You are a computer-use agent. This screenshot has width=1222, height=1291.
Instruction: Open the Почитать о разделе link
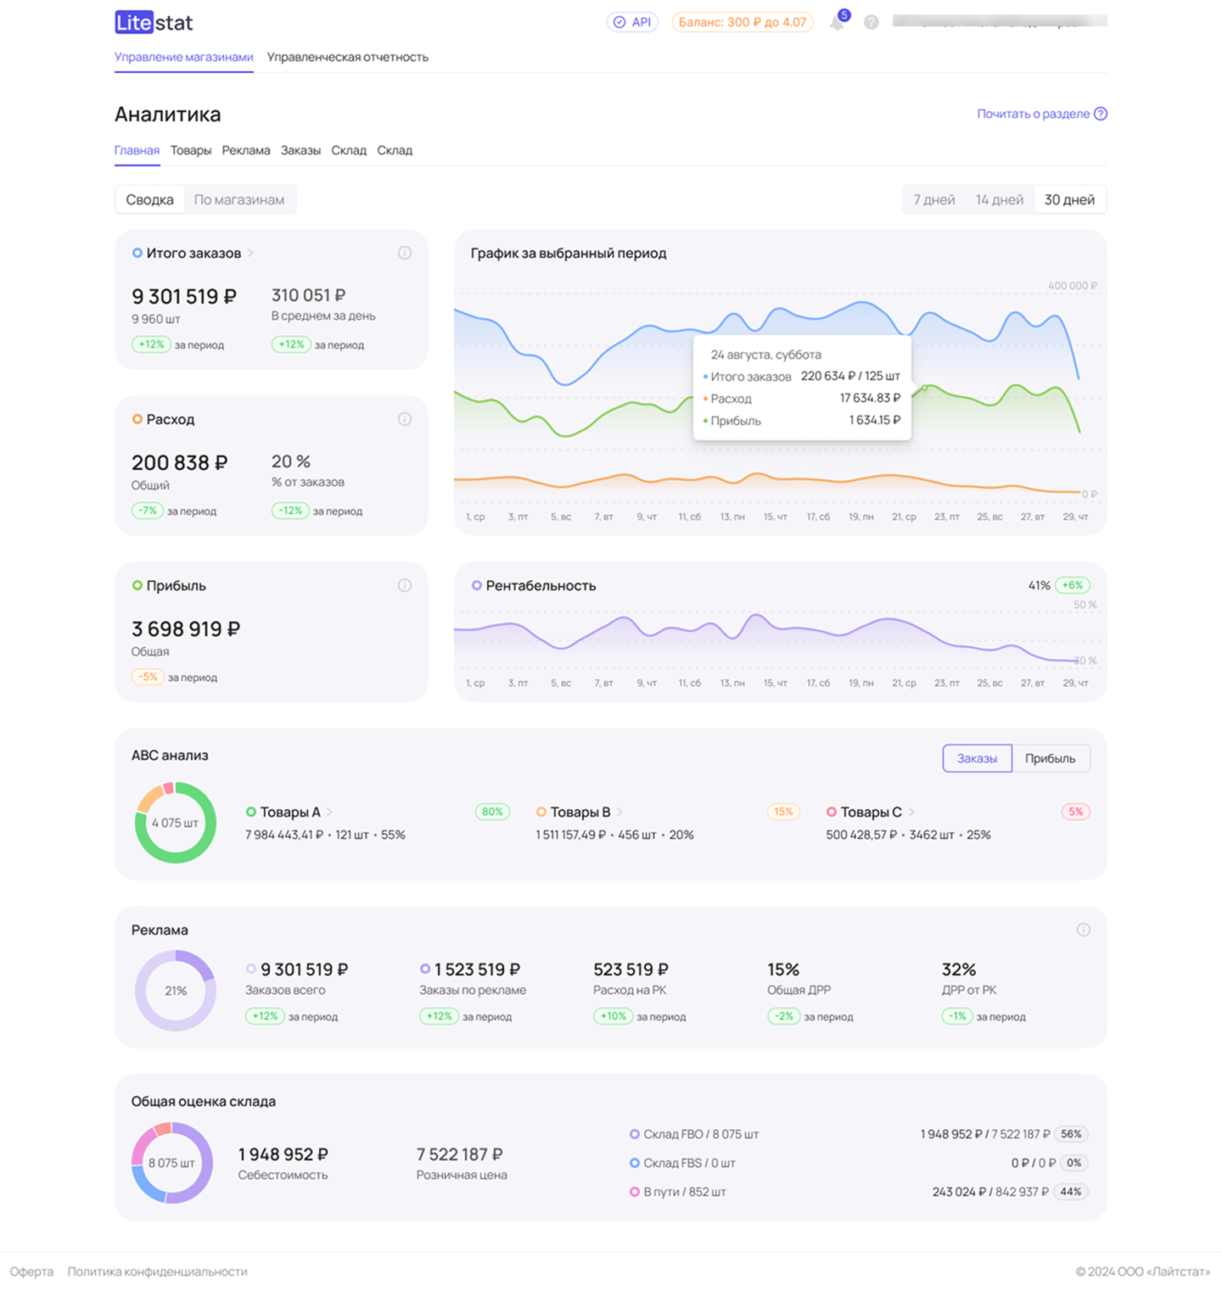pyautogui.click(x=1040, y=114)
